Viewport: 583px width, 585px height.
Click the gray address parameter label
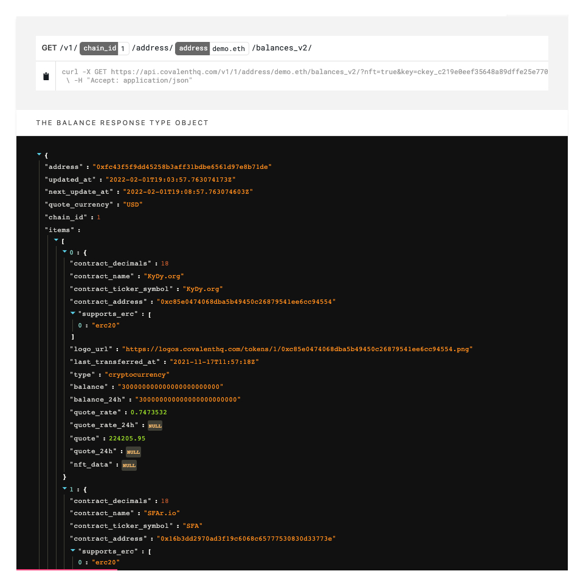coord(193,48)
